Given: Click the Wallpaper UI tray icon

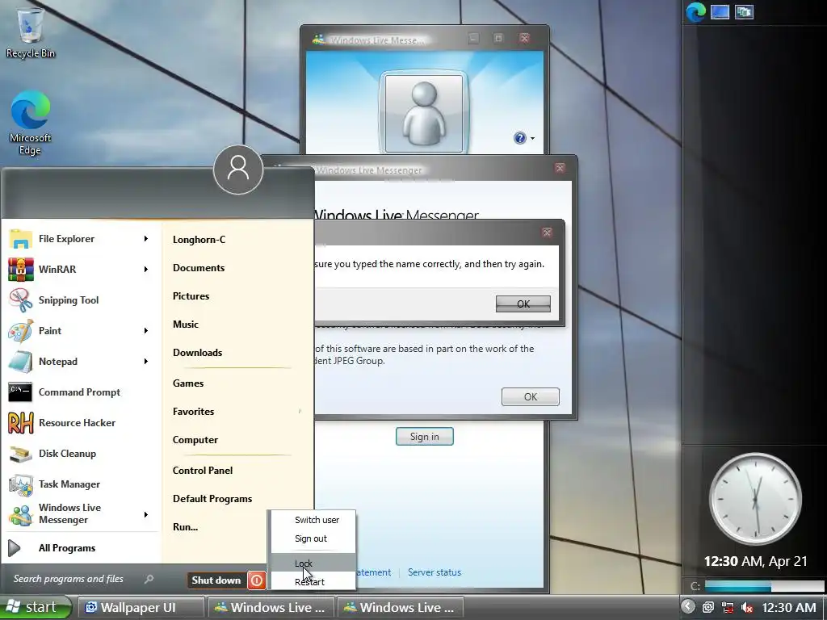Looking at the screenshot, I should (x=707, y=607).
